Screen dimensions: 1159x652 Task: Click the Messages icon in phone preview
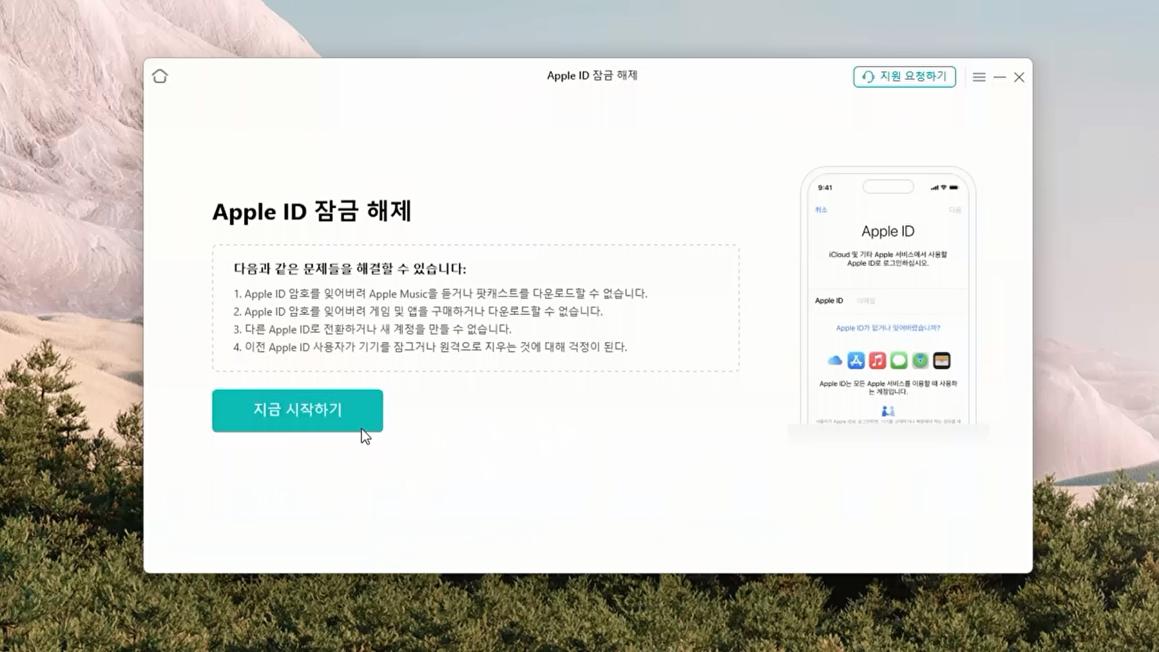point(899,361)
